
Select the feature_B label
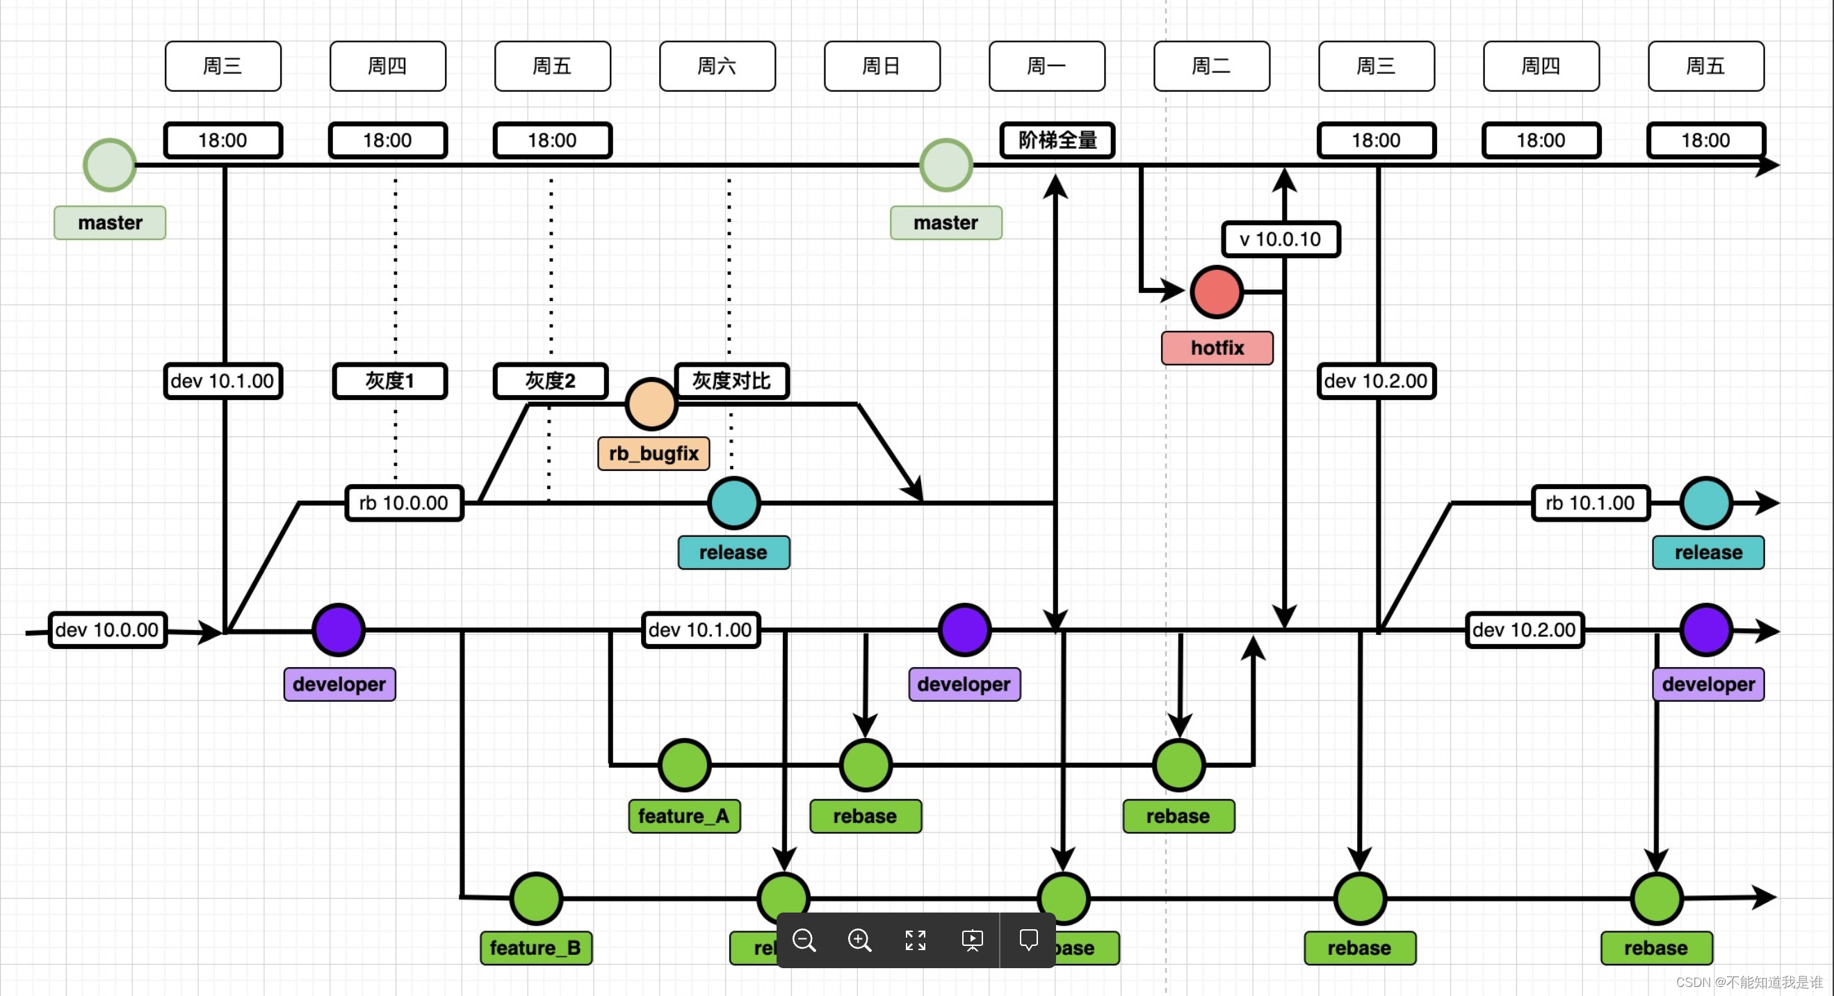536,947
